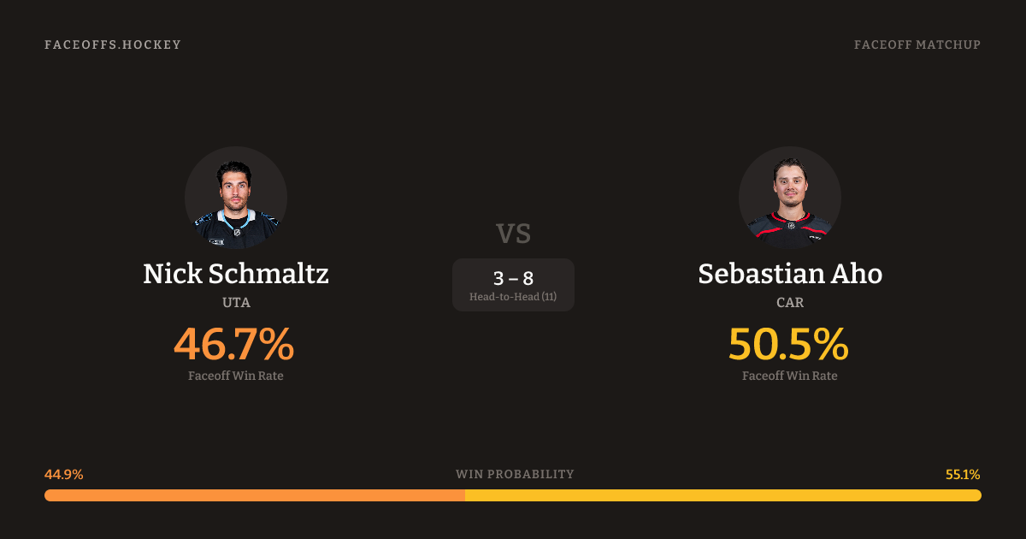The width and height of the screenshot is (1026, 539).
Task: Click the FACEOFF MATCHUP header label
Action: click(917, 44)
